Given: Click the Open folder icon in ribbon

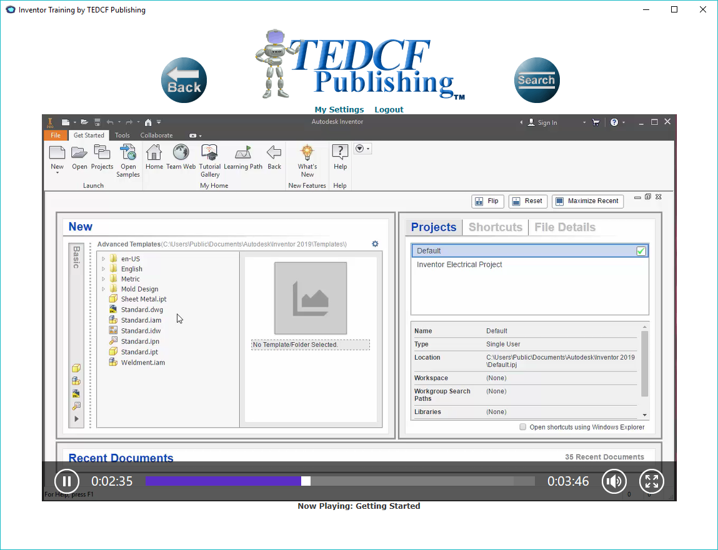Looking at the screenshot, I should (x=79, y=153).
